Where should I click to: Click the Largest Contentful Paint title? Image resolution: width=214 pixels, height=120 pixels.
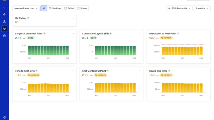tap(29, 33)
